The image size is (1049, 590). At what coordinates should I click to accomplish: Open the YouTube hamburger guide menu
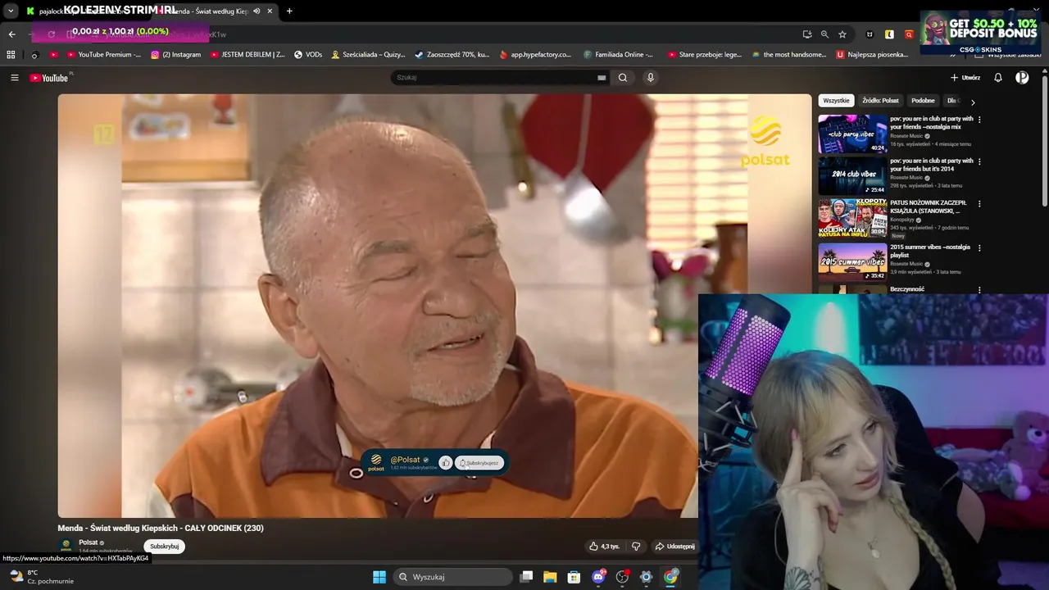click(14, 78)
